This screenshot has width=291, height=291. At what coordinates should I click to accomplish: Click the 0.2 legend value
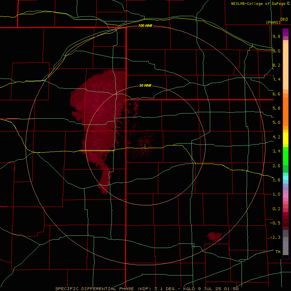[276, 209]
